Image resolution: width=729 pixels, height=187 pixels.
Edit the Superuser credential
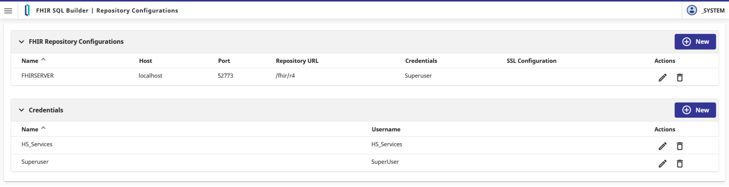(x=662, y=163)
